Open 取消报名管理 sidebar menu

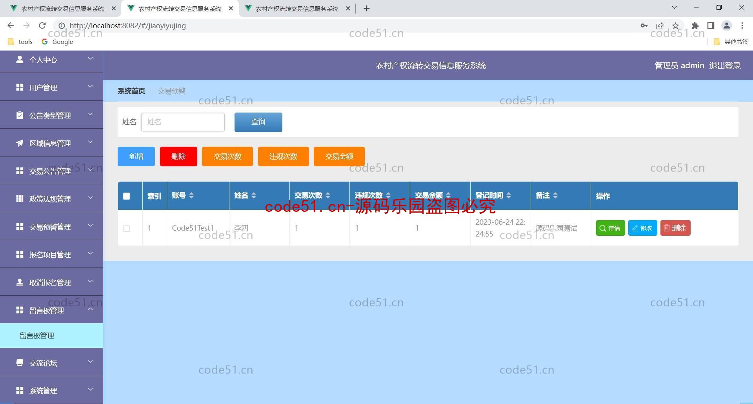51,282
